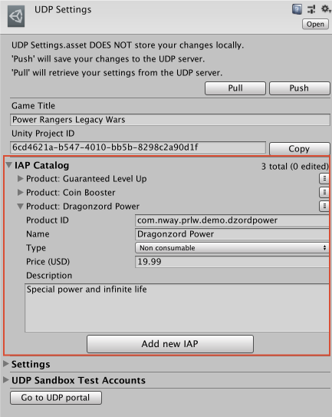Open the Non consumable Type dropdown

pos(232,248)
